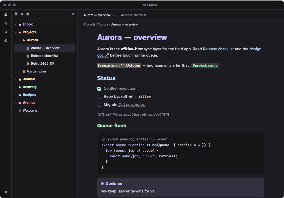Open the design doc external link
Viewport: 284px width, 198px height.
(x=255, y=49)
